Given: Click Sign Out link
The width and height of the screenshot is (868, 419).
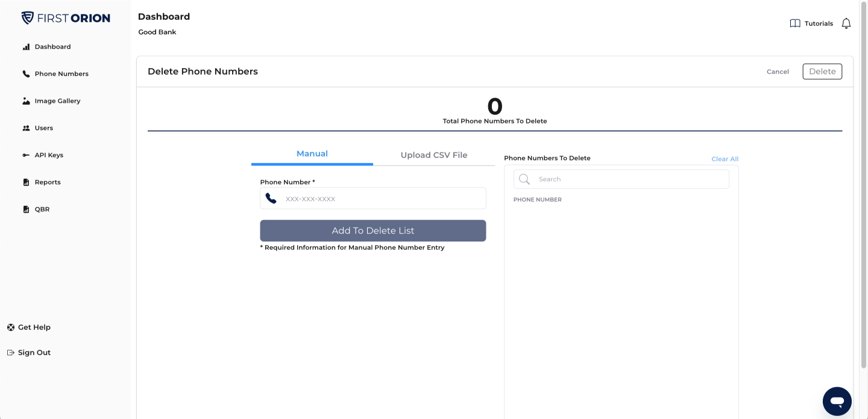Looking at the screenshot, I should pos(34,353).
